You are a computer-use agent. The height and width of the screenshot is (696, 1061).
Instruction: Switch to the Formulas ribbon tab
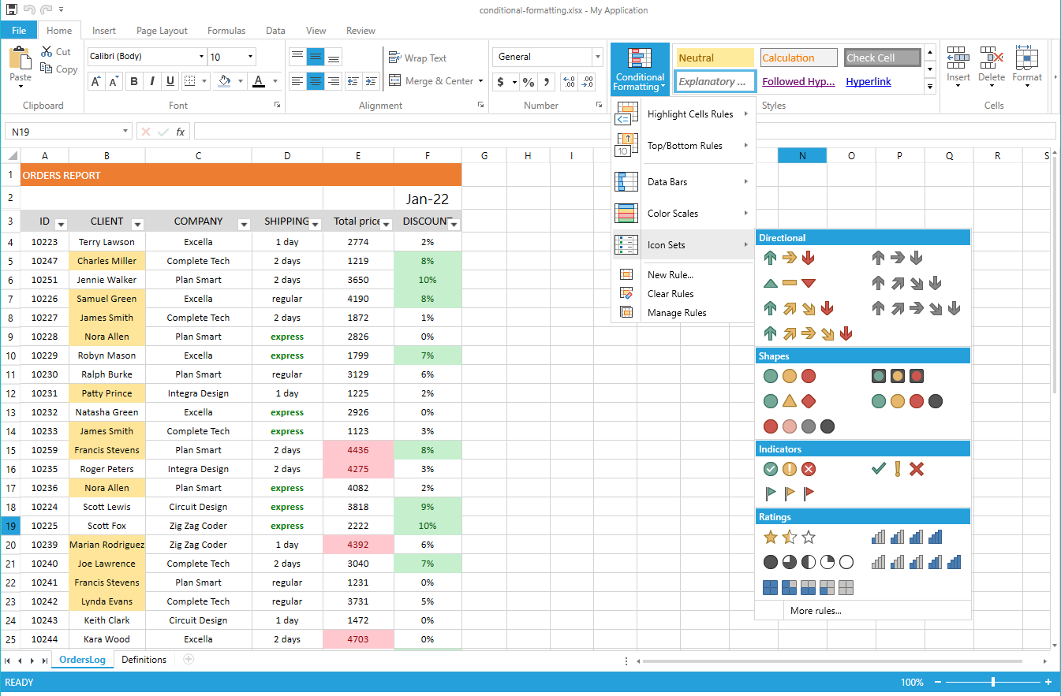click(226, 30)
